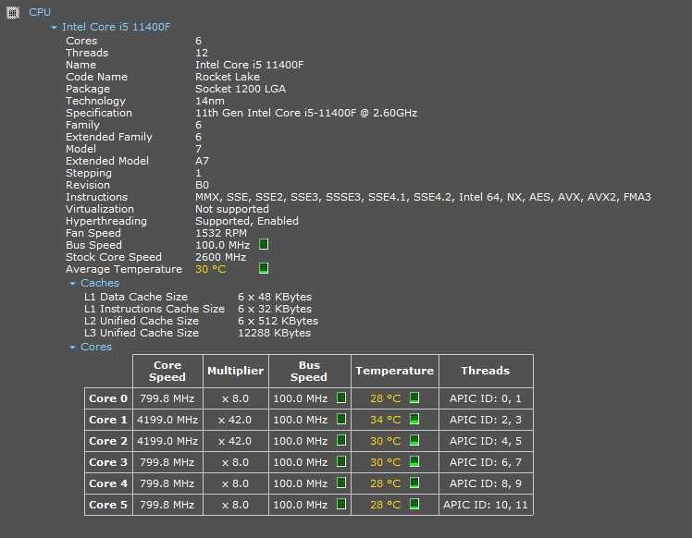Select the Core 1 row label
The image size is (692, 538).
pos(108,420)
